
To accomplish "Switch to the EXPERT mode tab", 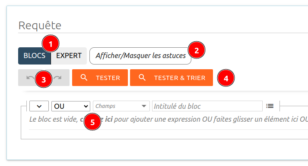I will (x=69, y=56).
